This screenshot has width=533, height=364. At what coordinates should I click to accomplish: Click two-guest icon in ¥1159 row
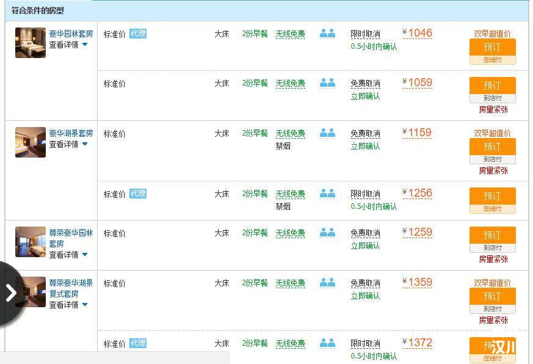click(x=327, y=133)
